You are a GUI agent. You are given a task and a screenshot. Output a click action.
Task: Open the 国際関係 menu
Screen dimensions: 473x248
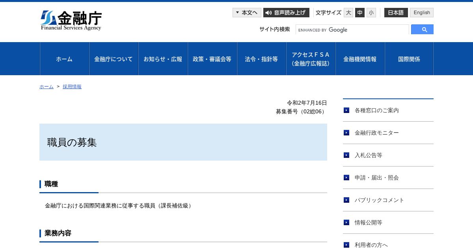(x=409, y=59)
